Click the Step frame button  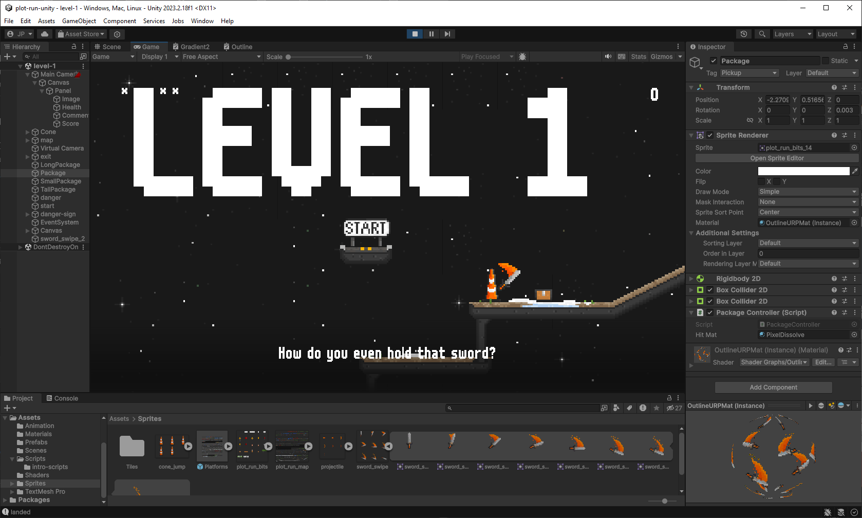click(447, 34)
